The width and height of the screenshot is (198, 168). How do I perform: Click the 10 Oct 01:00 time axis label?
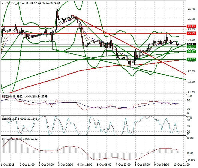coord(181,164)
